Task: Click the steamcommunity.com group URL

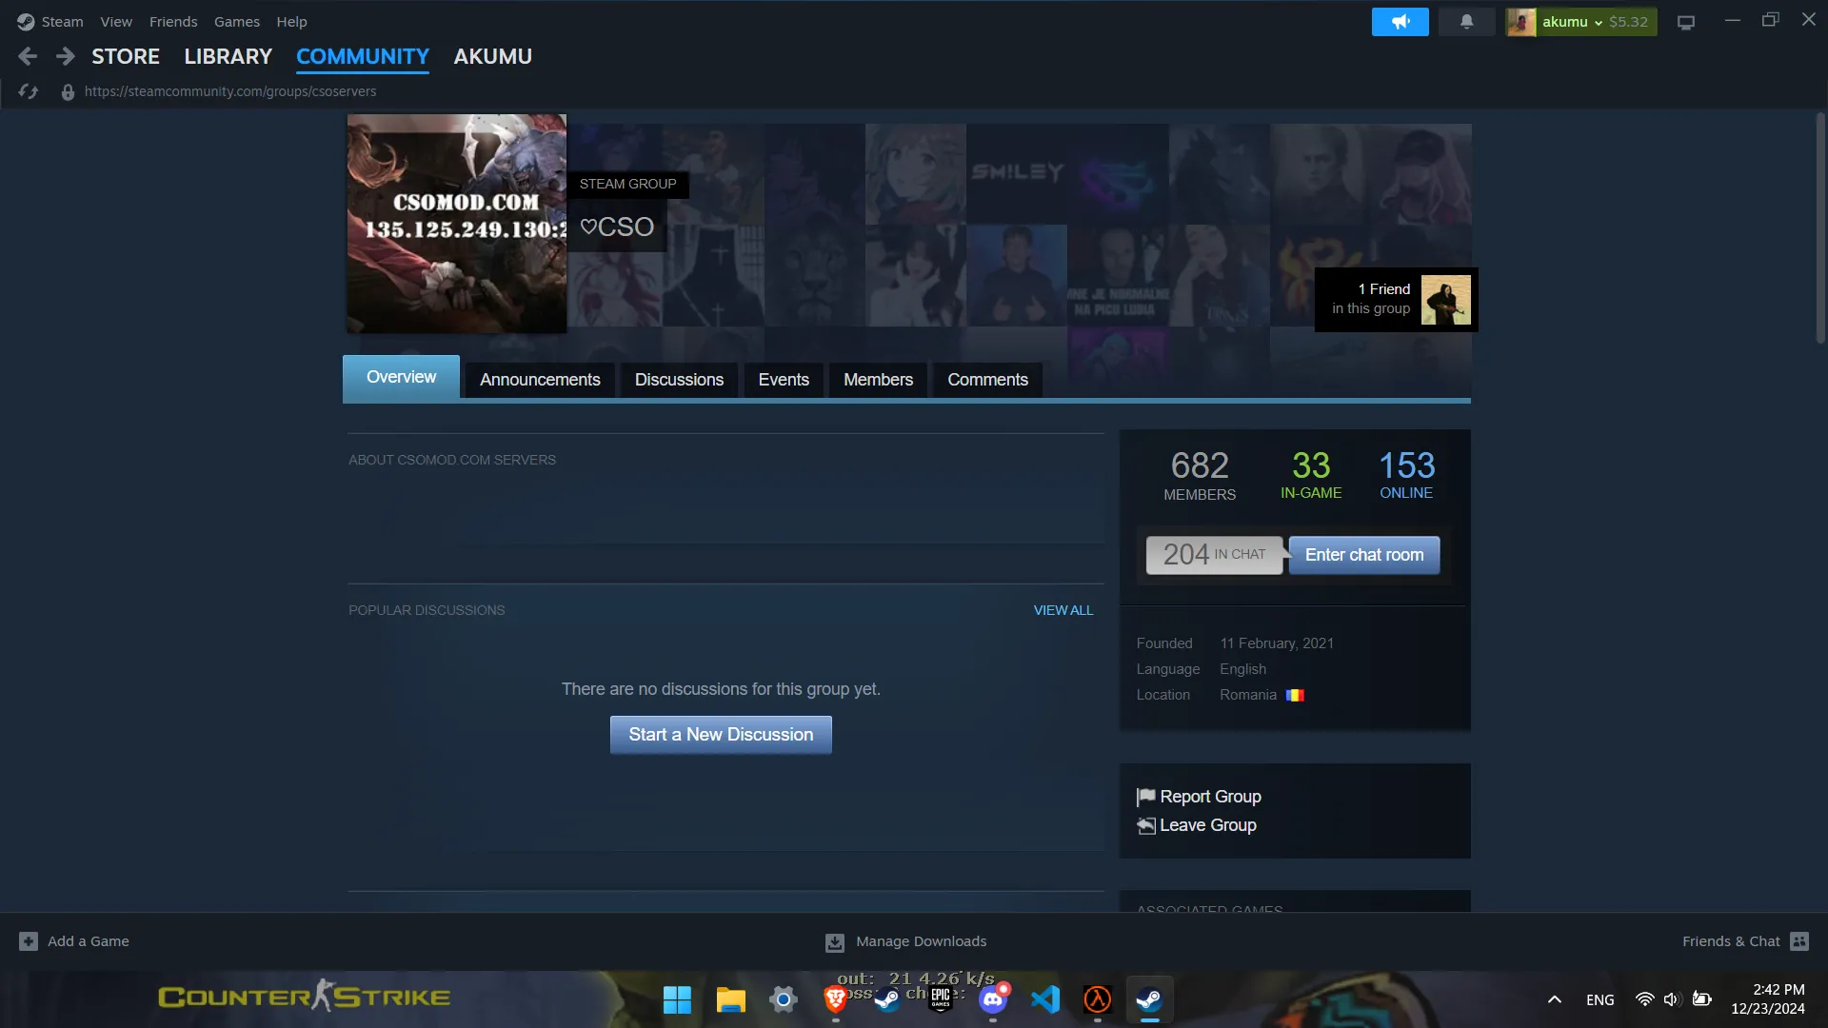Action: point(230,91)
